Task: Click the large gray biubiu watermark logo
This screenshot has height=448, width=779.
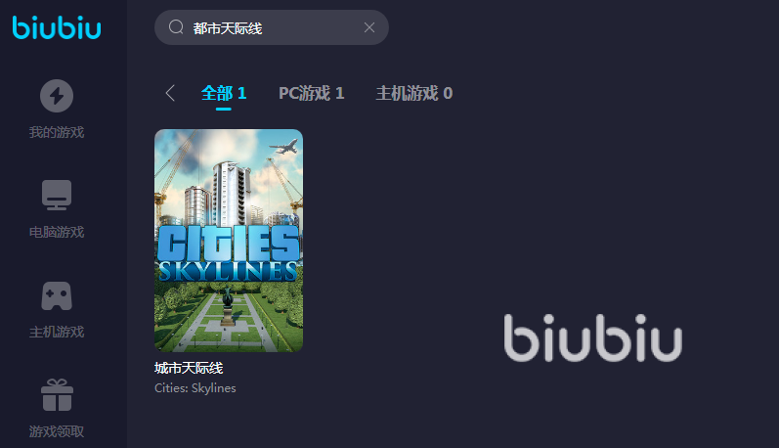Action: [x=592, y=337]
